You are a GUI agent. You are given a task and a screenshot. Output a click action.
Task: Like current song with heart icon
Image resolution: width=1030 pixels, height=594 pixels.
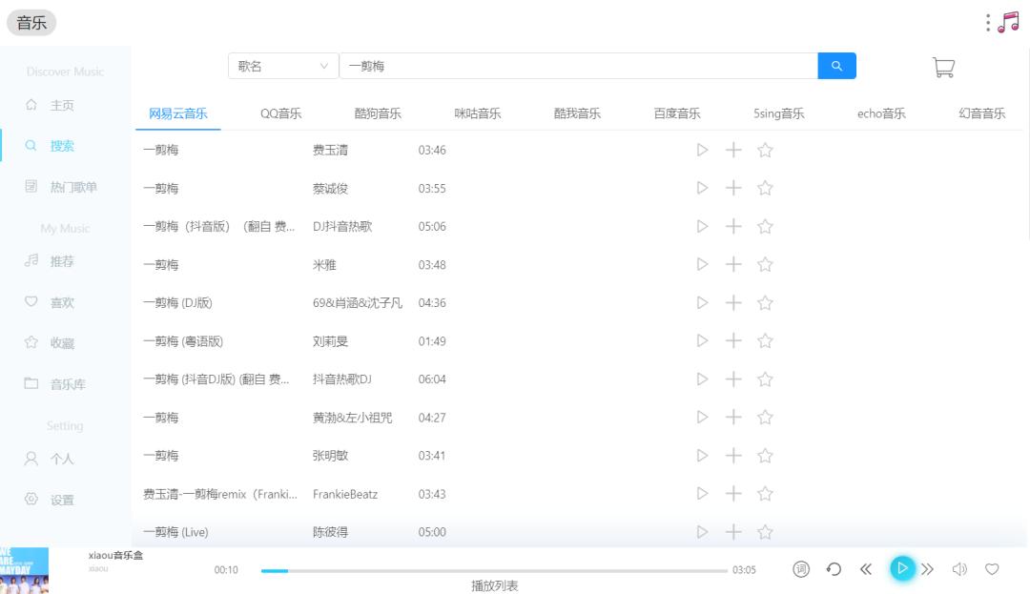click(992, 569)
